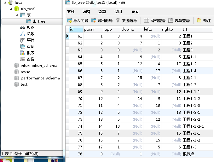Select the 函数 tree item
This screenshot has height=162, width=214.
click(27, 34)
